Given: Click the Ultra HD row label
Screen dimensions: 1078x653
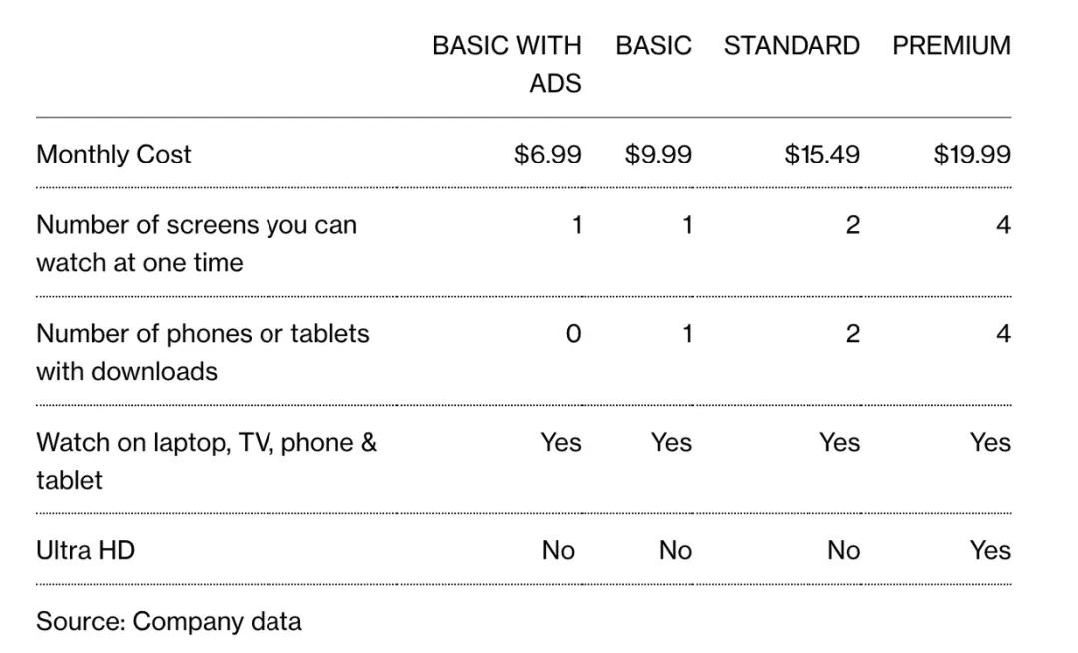Looking at the screenshot, I should coord(85,550).
